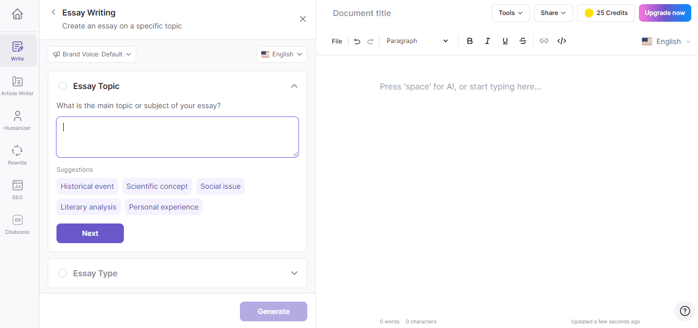The height and width of the screenshot is (328, 698).
Task: Collapse the Essay Topic section
Action: 294,86
